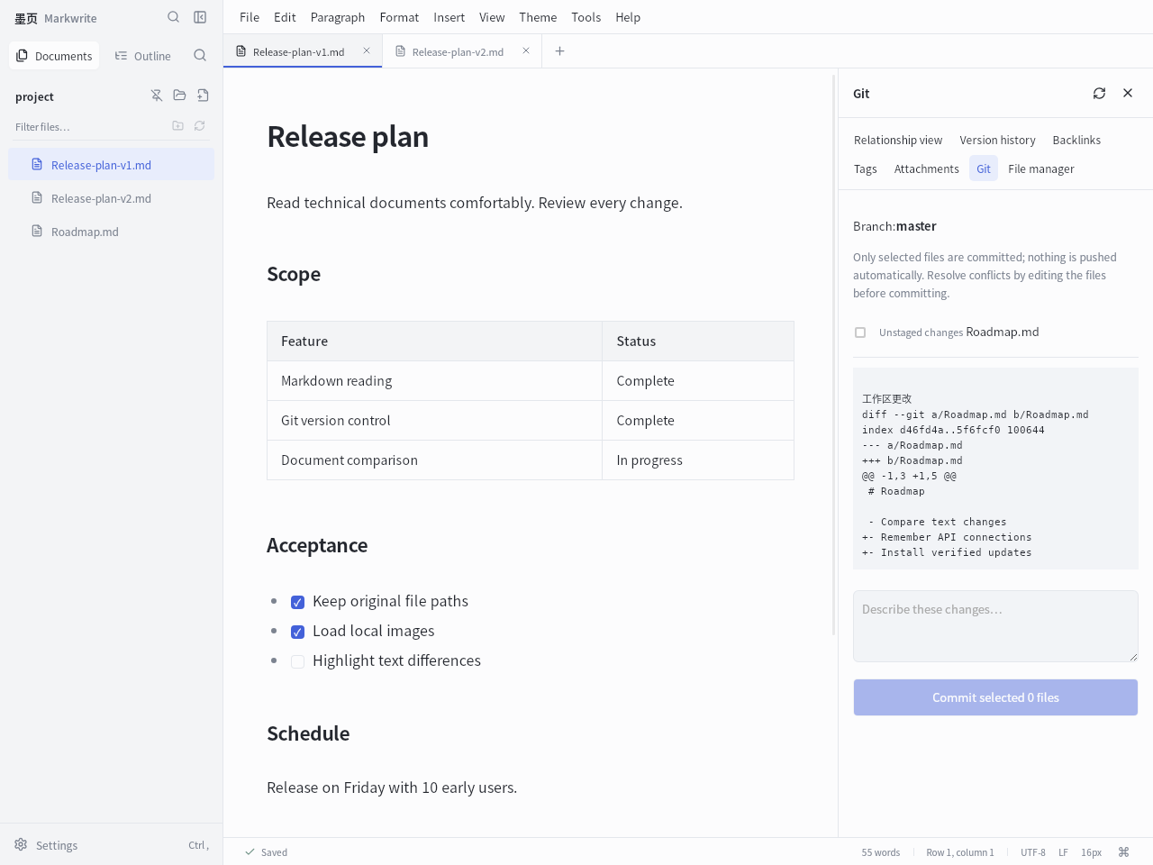Create new file via project header icon
This screenshot has height=865, width=1153.
(204, 96)
